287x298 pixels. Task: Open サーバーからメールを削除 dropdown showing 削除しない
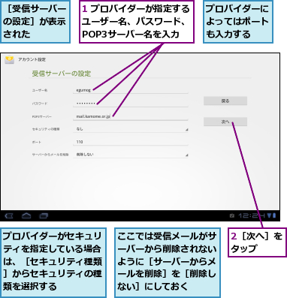coord(131,155)
